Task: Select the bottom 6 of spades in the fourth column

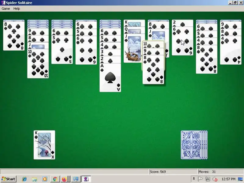Action: pos(86,50)
